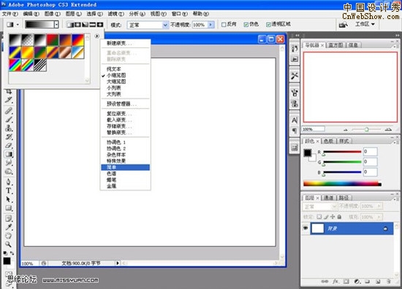Select the Zoom magnifier tool
The height and width of the screenshot is (289, 402).
point(9,244)
